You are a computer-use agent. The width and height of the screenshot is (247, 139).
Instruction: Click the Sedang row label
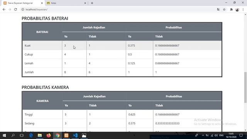pyautogui.click(x=29, y=123)
